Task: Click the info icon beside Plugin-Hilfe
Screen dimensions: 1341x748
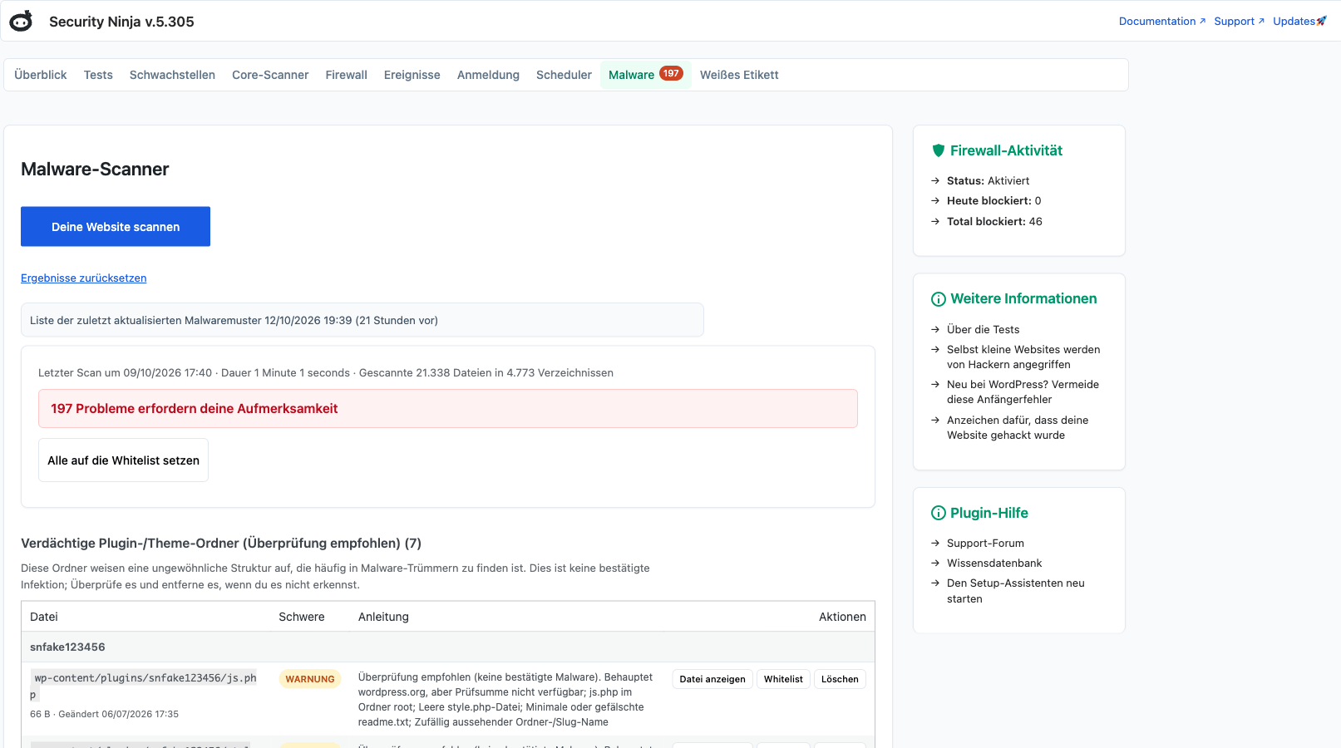Action: click(939, 513)
